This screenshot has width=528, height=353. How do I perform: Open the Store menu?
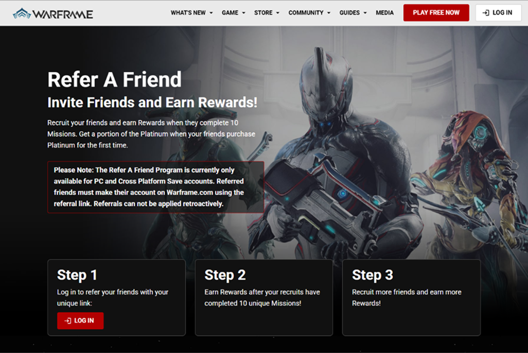tap(263, 12)
